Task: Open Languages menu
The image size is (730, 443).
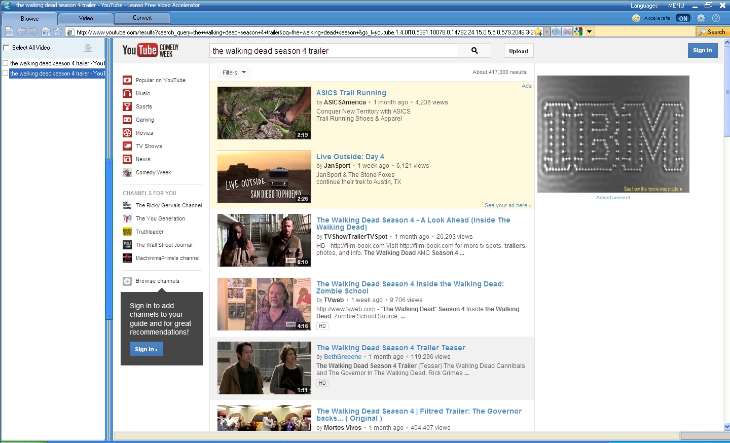Action: click(644, 6)
